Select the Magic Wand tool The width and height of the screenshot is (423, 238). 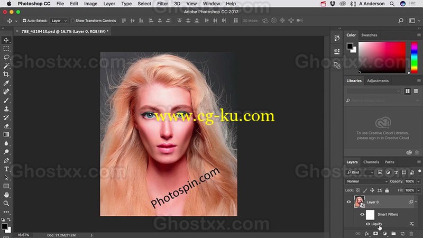click(6, 66)
